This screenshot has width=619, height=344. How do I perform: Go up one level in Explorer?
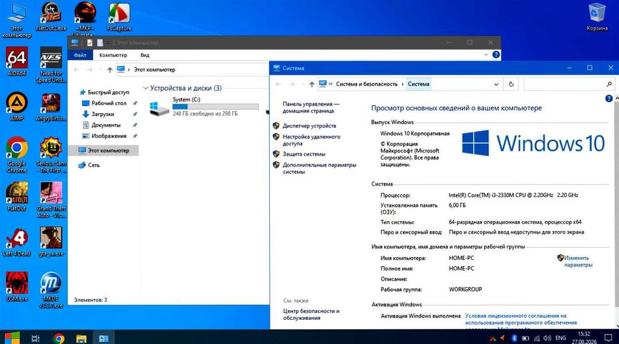(x=110, y=70)
